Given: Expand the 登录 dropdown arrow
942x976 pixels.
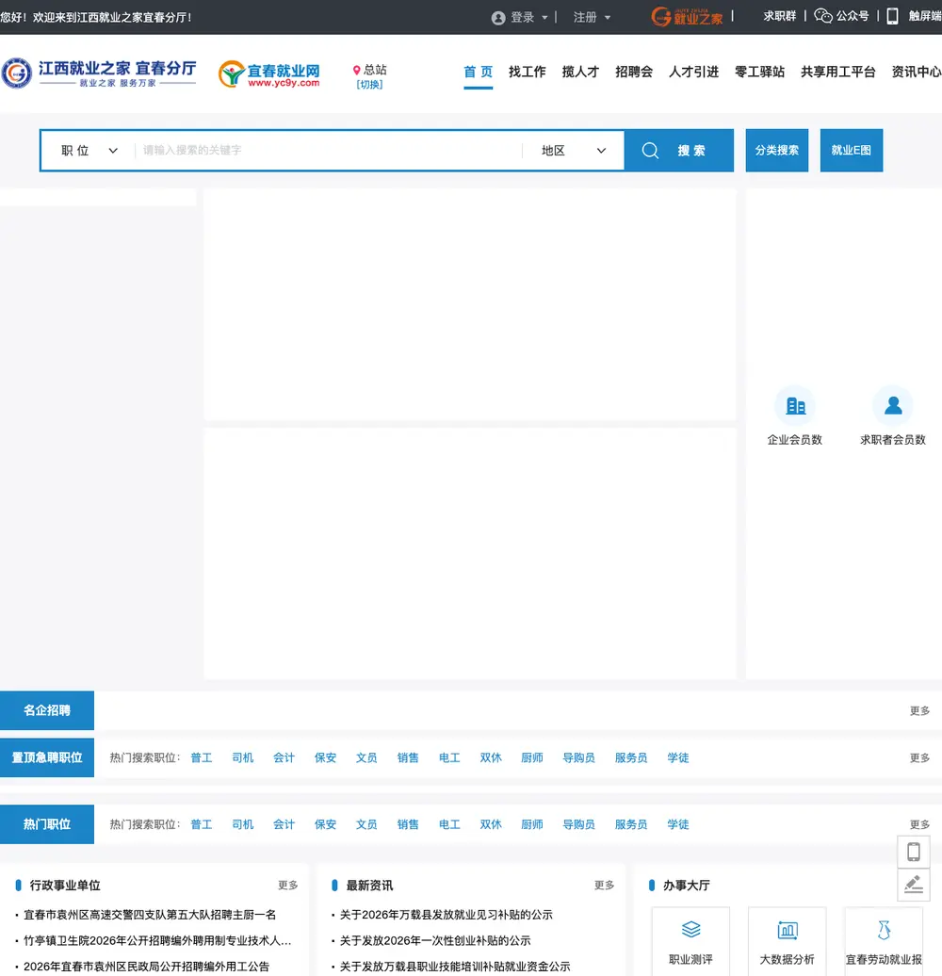Looking at the screenshot, I should coord(544,18).
